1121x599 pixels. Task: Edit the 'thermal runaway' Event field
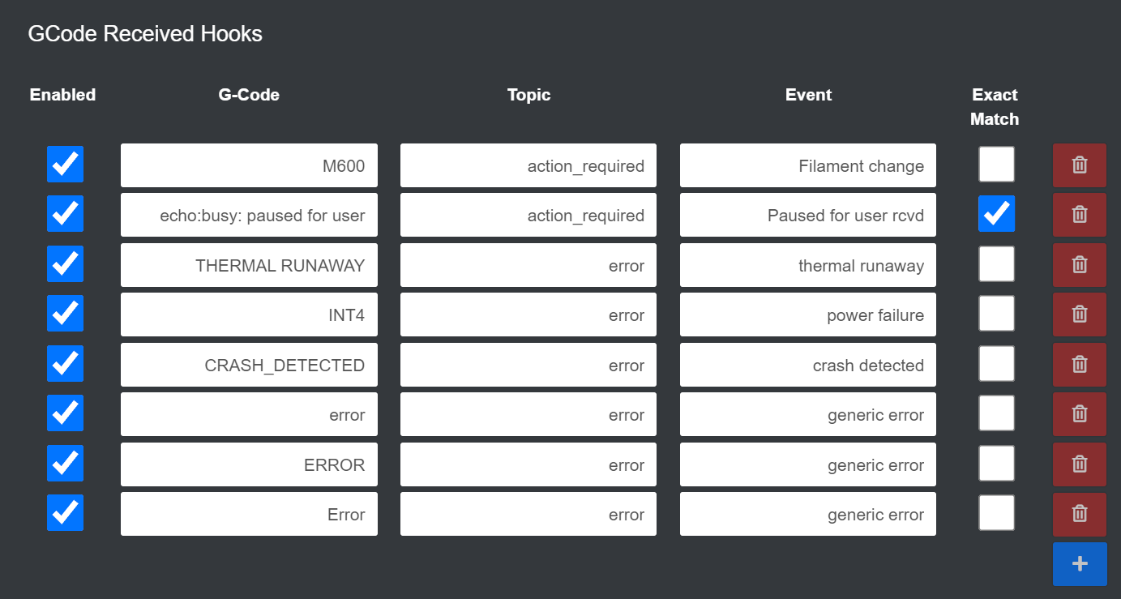(x=808, y=265)
